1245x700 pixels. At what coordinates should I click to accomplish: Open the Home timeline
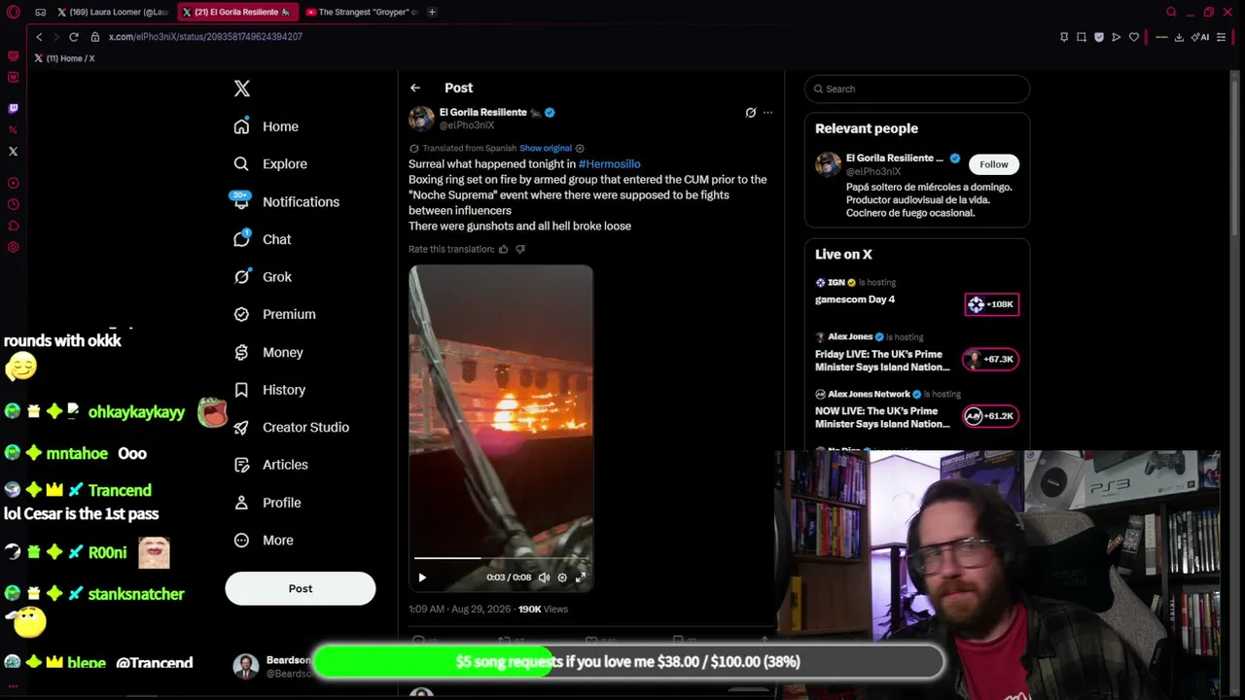tap(267, 126)
